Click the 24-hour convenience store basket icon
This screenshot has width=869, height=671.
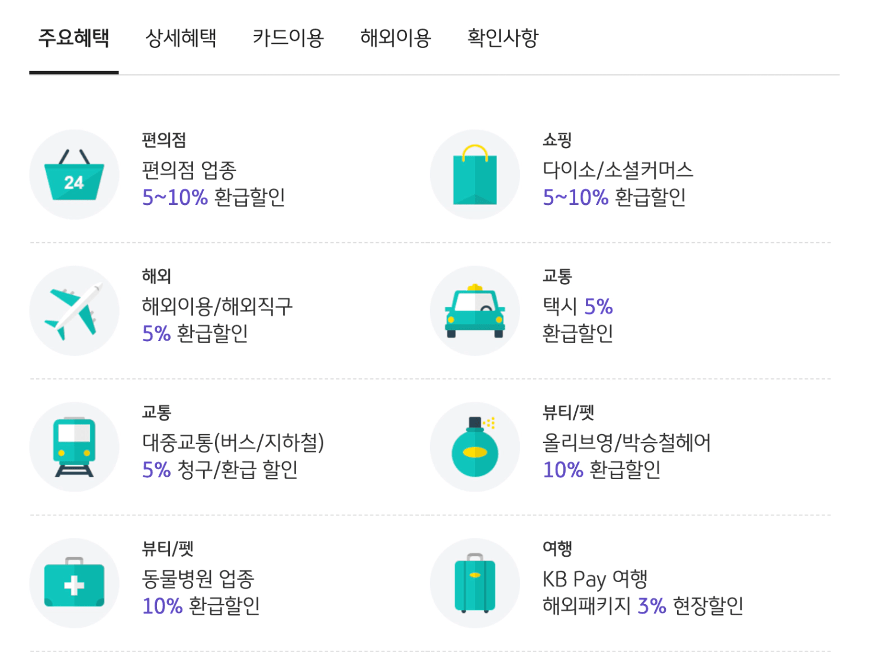coord(74,174)
